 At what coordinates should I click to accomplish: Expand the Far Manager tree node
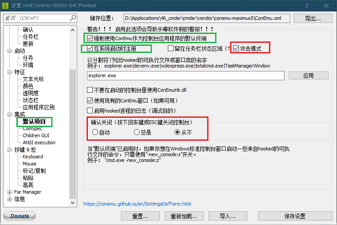9,192
